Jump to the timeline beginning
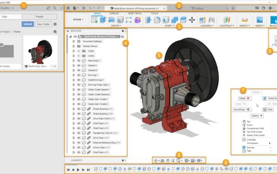 click(68, 170)
